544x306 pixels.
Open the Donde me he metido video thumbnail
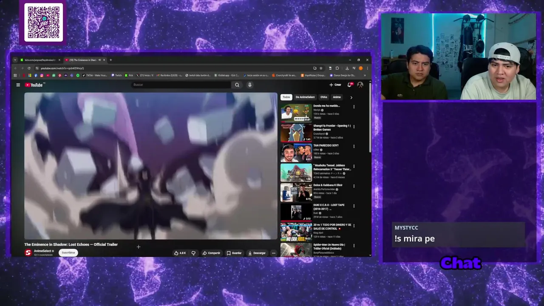tap(296, 113)
